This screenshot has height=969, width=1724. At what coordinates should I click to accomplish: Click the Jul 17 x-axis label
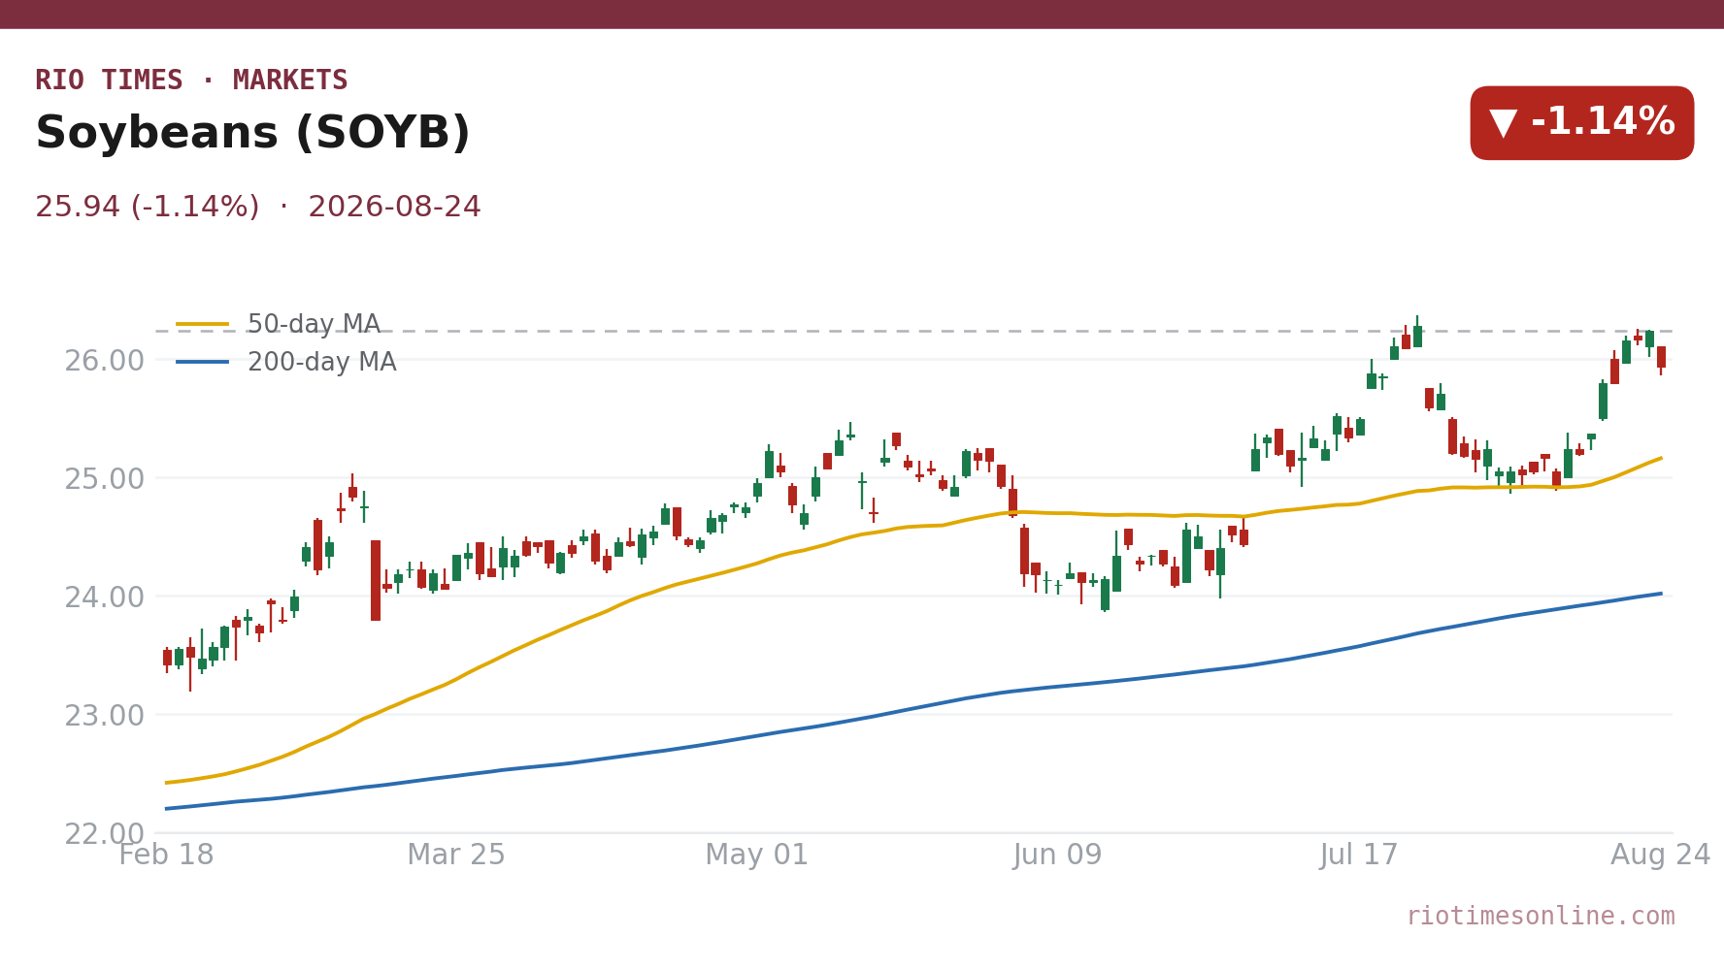[x=1358, y=856]
